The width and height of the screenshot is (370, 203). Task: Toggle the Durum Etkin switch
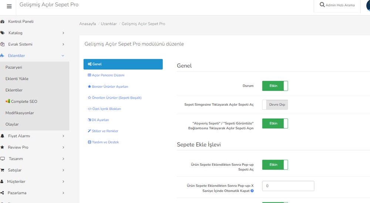tap(275, 86)
